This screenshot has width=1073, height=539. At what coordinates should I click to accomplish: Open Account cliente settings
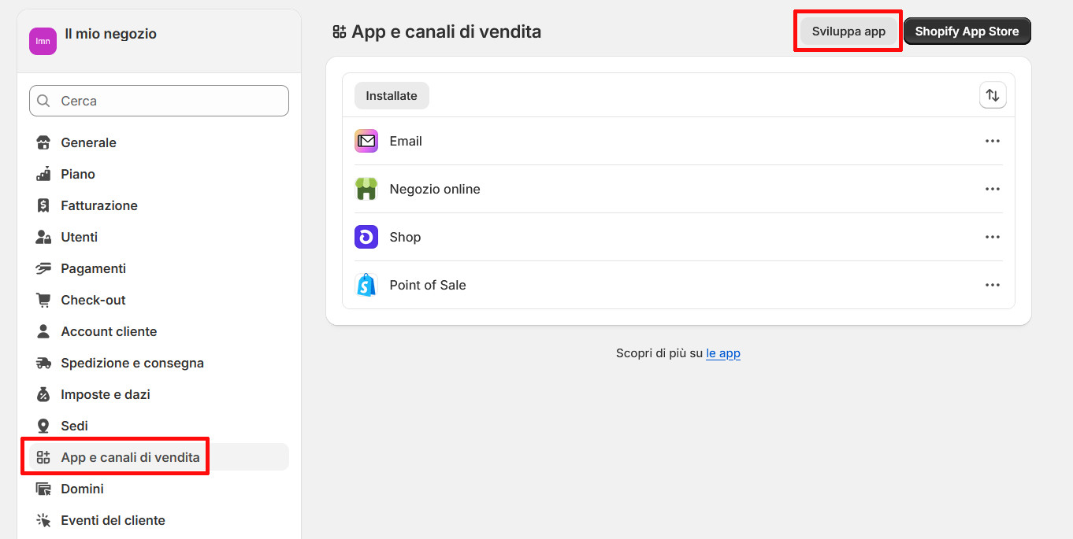pos(159,331)
